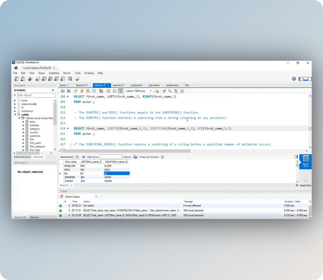Click the beautify query broom icon
Image resolution: width=323 pixels, height=280 pixels.
coord(164,91)
